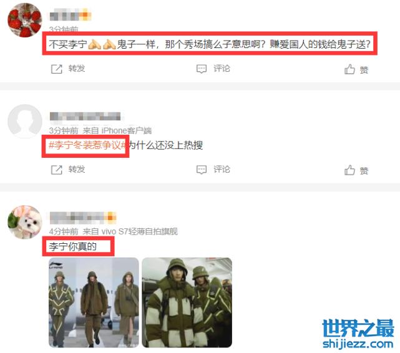Open strawberry avatar of first user

point(25,20)
